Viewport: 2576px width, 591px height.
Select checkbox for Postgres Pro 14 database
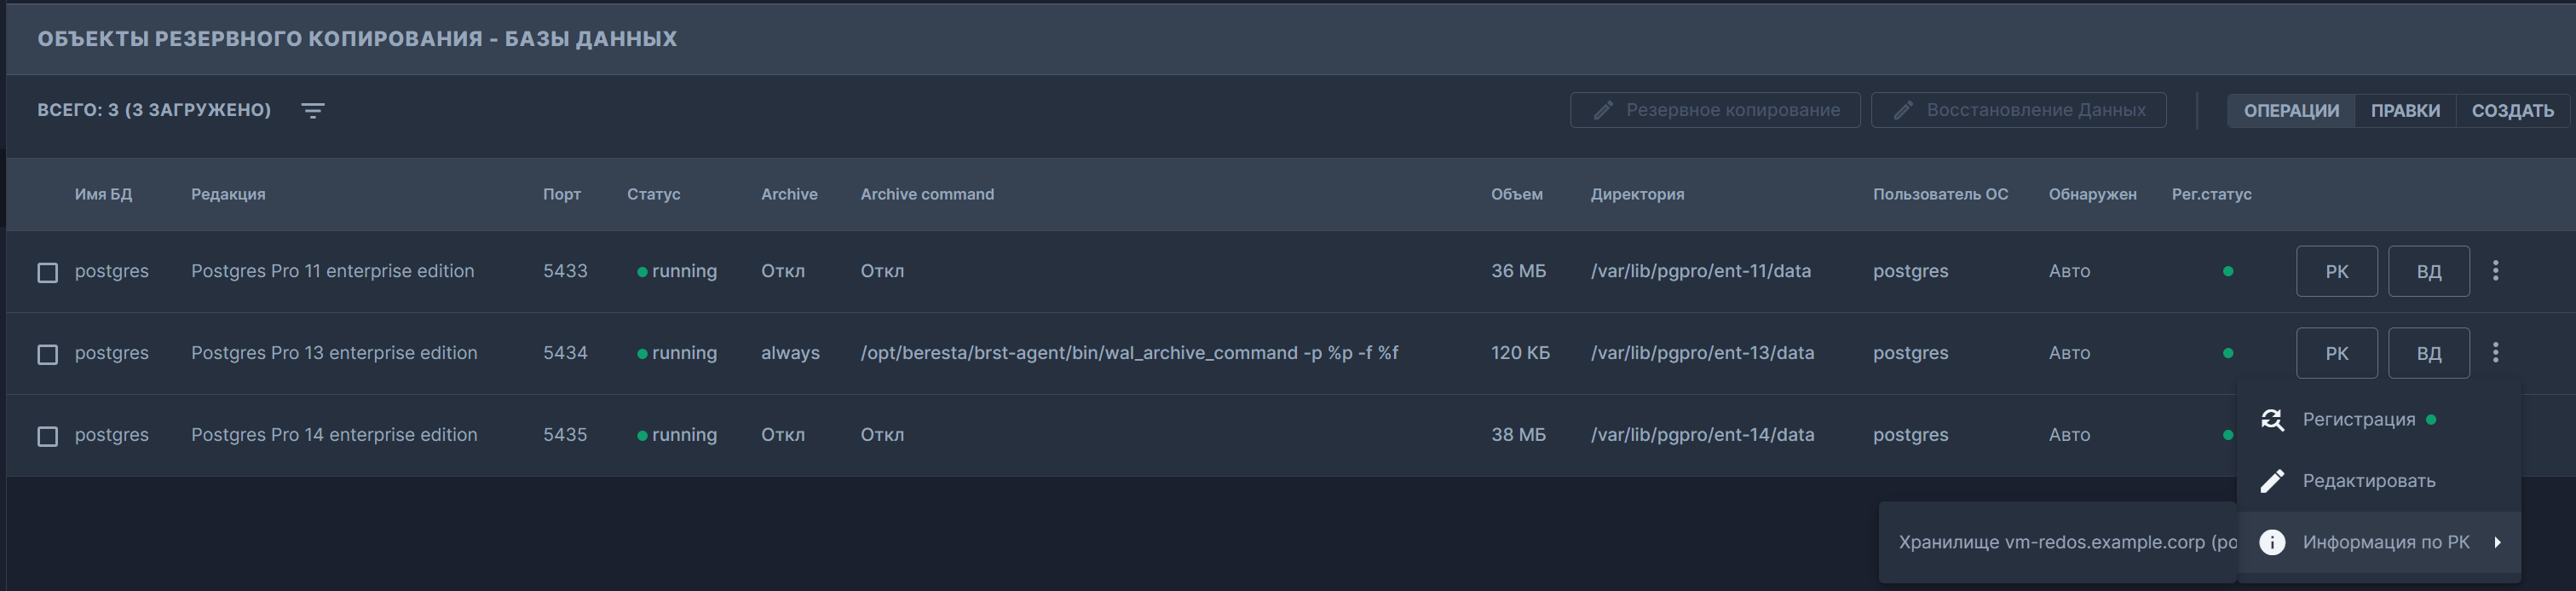[47, 436]
